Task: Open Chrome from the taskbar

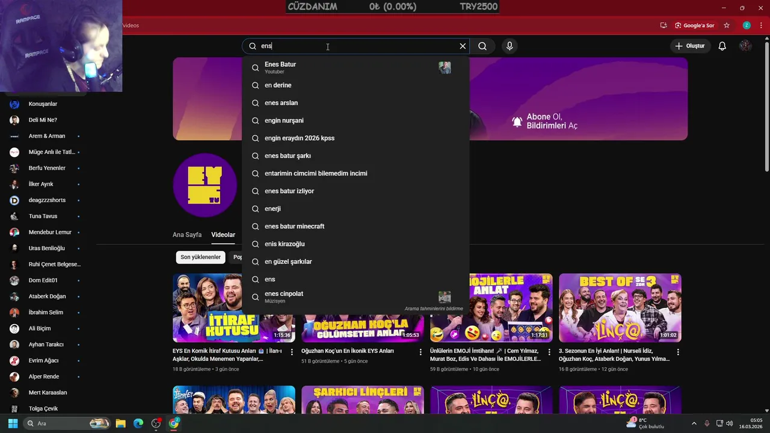Action: pyautogui.click(x=174, y=423)
